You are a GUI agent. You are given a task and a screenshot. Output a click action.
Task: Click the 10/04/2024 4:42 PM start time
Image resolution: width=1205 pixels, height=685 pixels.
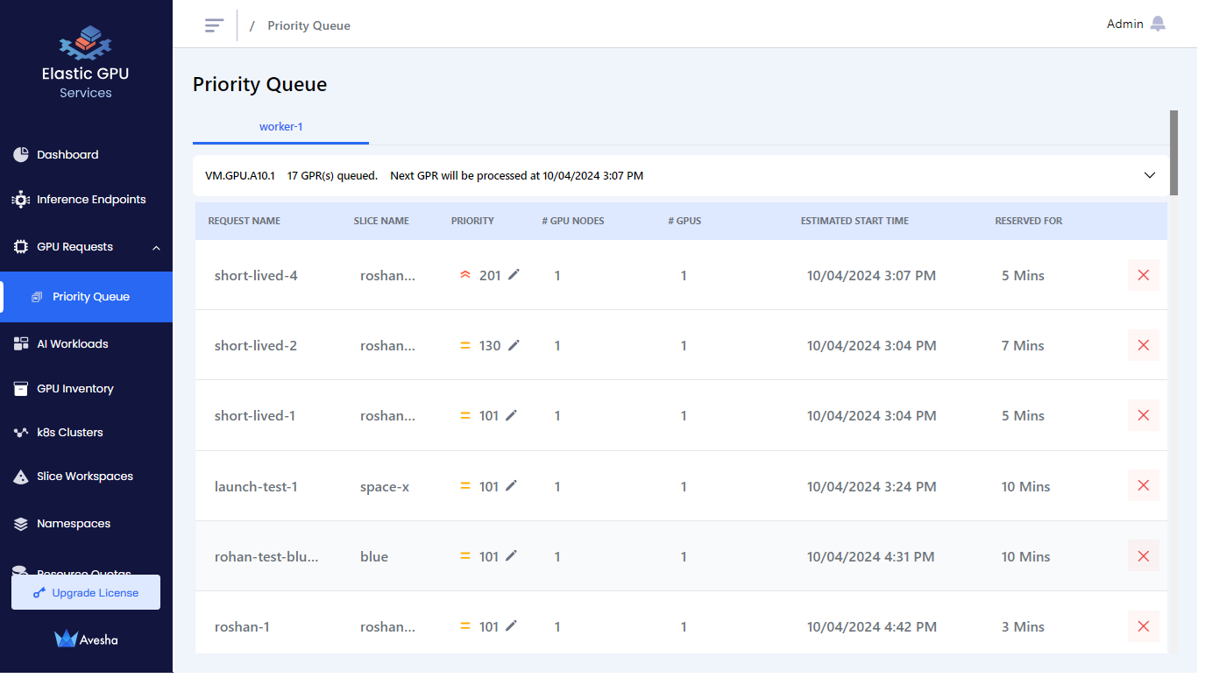pyautogui.click(x=872, y=626)
